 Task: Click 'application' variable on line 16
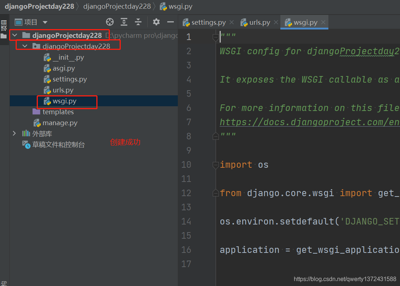tap(249, 250)
